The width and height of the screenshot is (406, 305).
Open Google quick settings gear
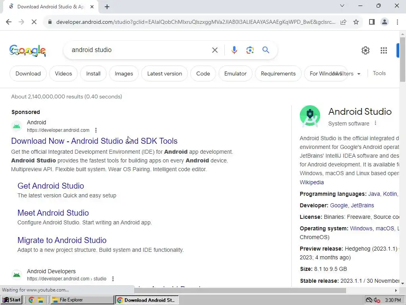pyautogui.click(x=365, y=50)
